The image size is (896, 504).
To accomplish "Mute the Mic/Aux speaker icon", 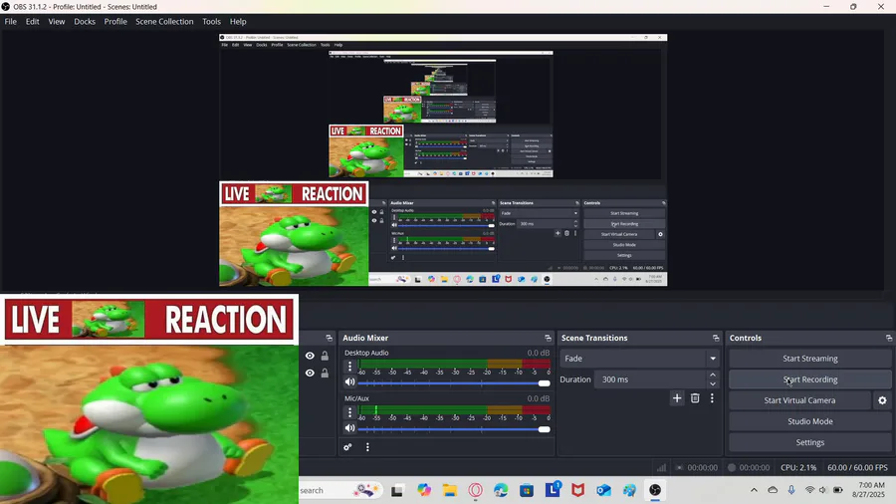I will click(349, 428).
